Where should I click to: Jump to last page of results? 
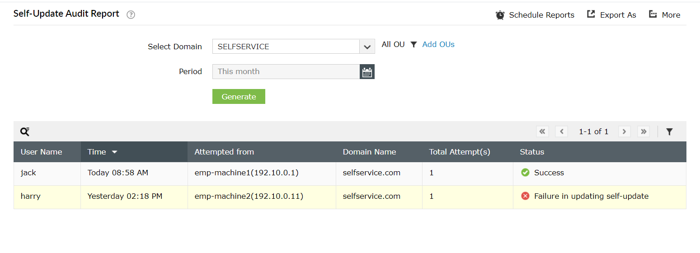(x=644, y=131)
